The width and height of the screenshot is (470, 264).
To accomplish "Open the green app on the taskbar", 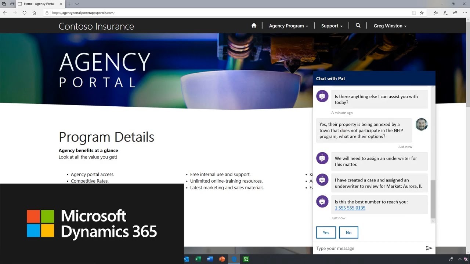I will 246,259.
